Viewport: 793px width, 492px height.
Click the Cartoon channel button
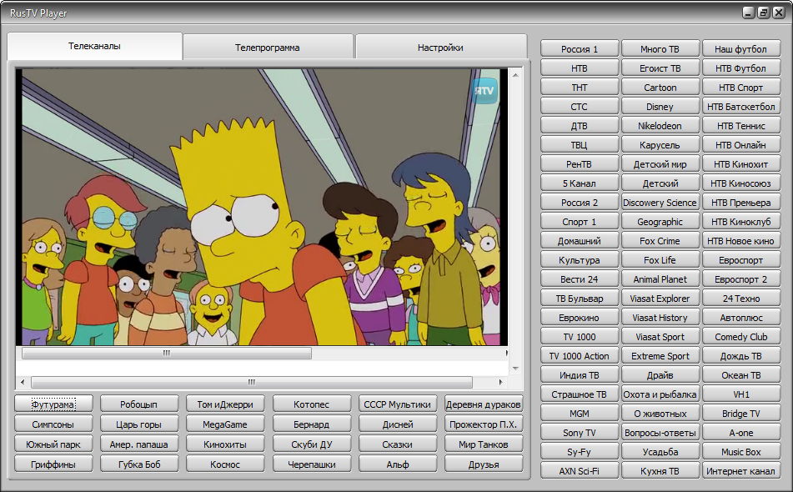pos(660,88)
